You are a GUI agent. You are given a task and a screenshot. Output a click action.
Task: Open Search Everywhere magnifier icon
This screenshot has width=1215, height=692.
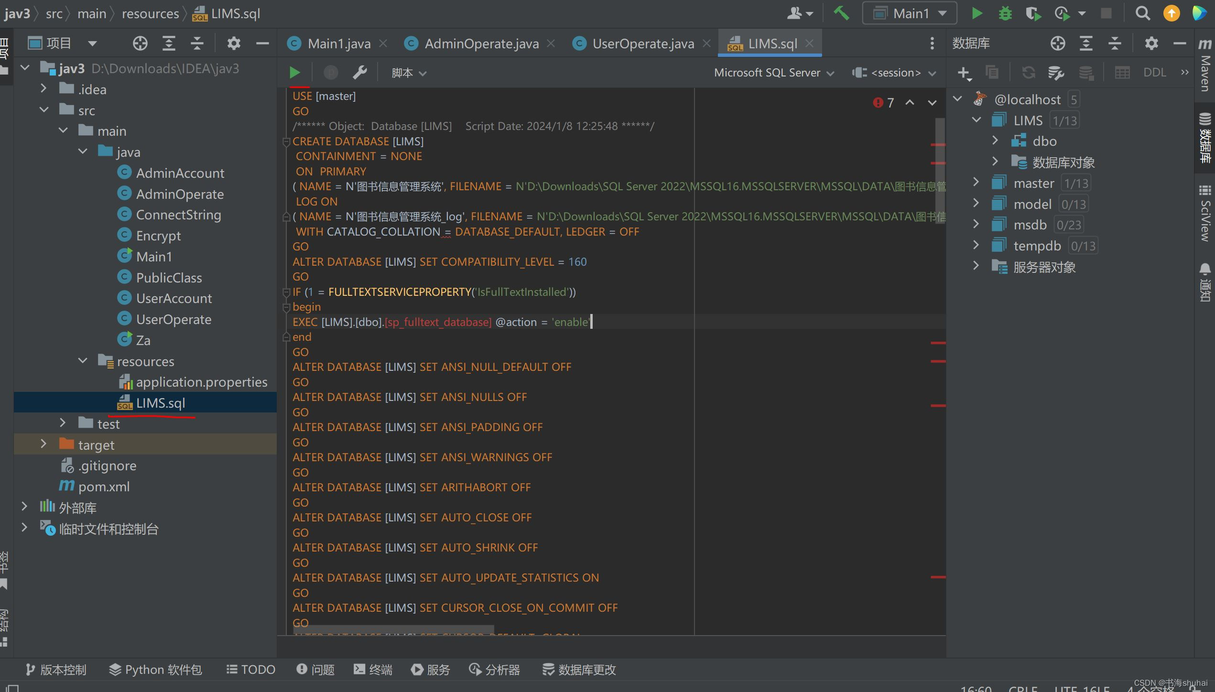1143,13
